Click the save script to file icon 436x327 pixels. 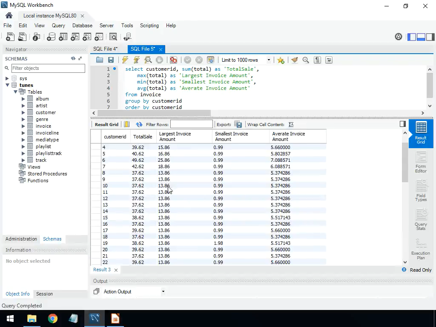(x=111, y=60)
